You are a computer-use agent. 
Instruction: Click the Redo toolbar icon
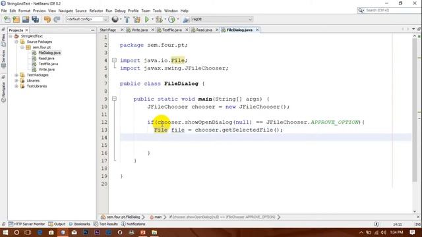click(x=57, y=19)
